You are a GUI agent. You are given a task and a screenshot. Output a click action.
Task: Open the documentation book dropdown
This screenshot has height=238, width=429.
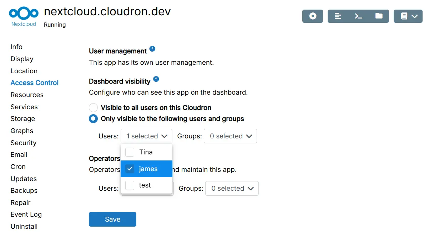(408, 16)
